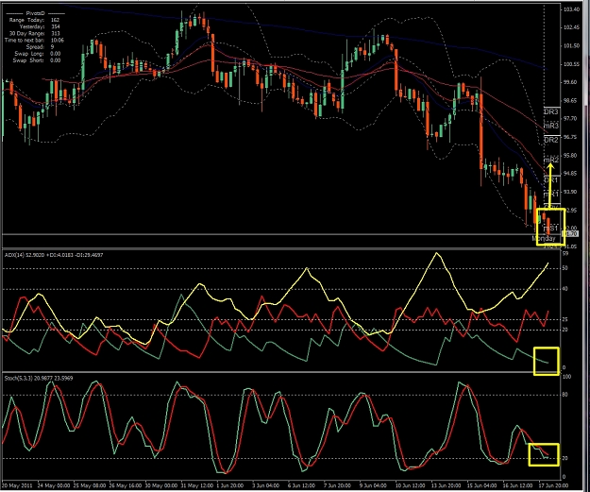Click the 100 level on Stochastic scale
The width and height of the screenshot is (590, 492).
click(566, 377)
